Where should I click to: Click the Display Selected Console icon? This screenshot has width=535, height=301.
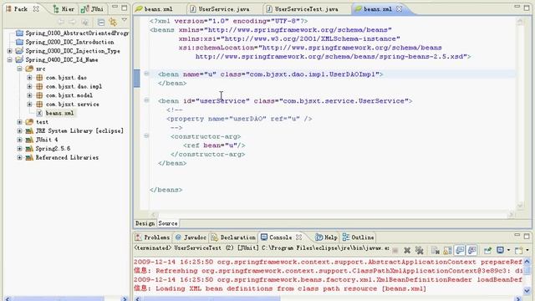pyautogui.click(x=500, y=250)
